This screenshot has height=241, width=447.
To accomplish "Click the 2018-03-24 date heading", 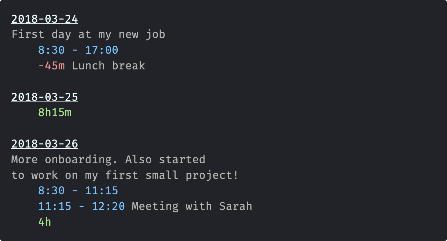I will [x=45, y=19].
